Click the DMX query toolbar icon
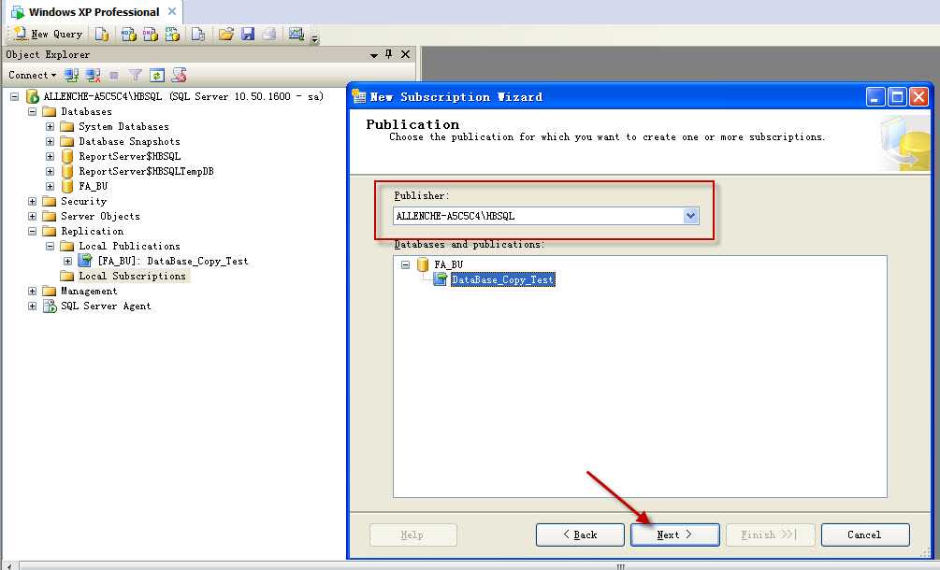 (151, 35)
